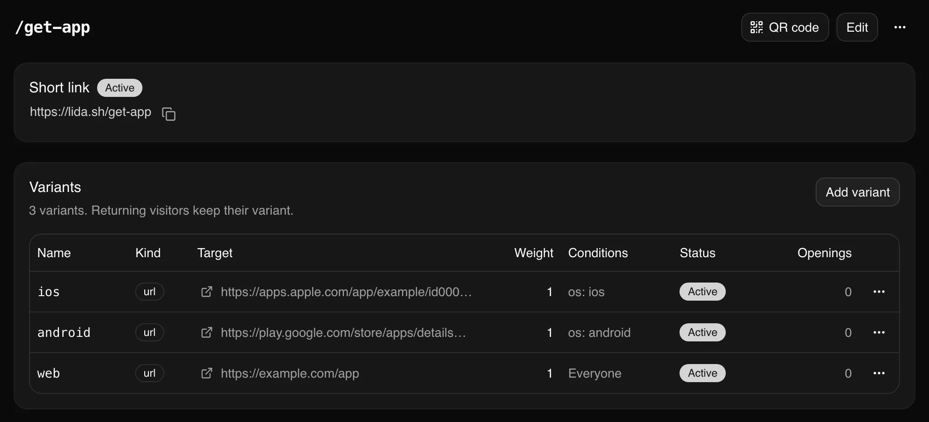The height and width of the screenshot is (422, 929).
Task: Open external link icon for ios target
Action: click(x=206, y=292)
